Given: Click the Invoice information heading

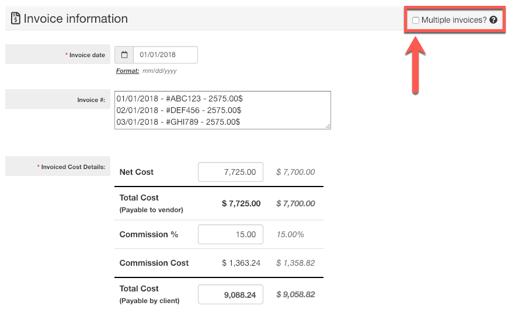Looking at the screenshot, I should point(75,19).
